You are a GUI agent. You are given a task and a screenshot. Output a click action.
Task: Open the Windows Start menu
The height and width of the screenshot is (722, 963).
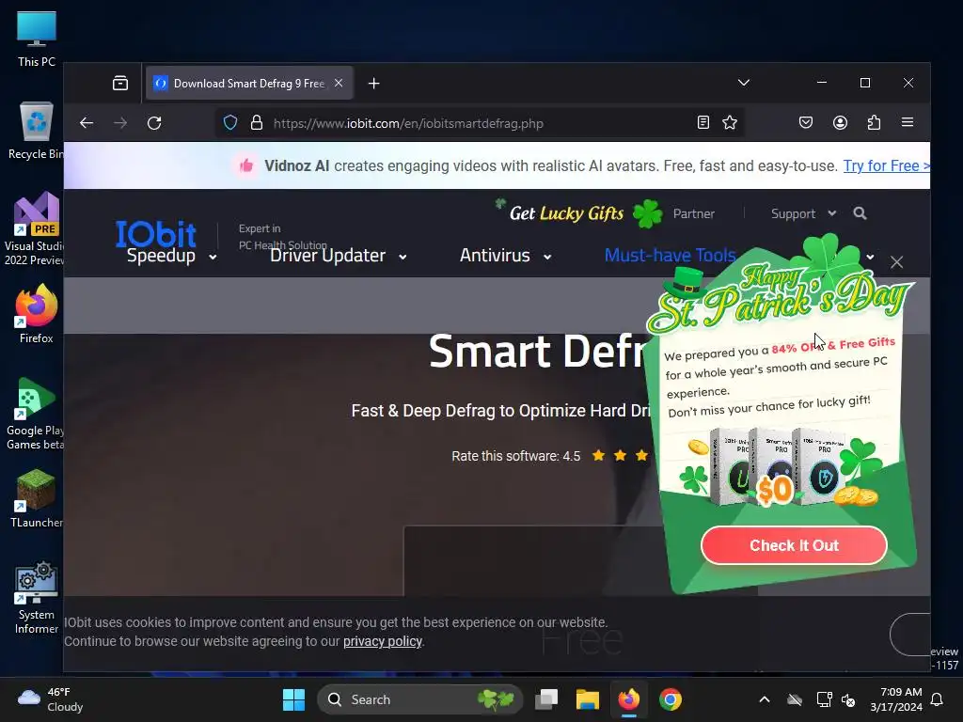coord(293,699)
